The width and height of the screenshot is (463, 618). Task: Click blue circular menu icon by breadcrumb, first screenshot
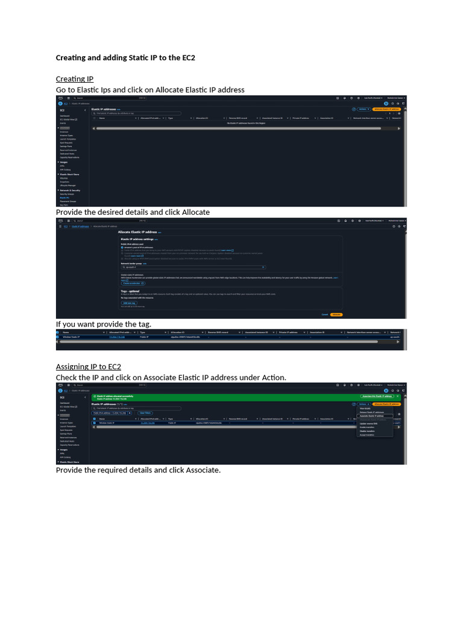(x=61, y=104)
